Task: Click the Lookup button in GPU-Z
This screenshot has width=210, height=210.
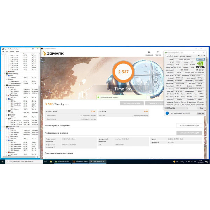Action: click(201, 59)
